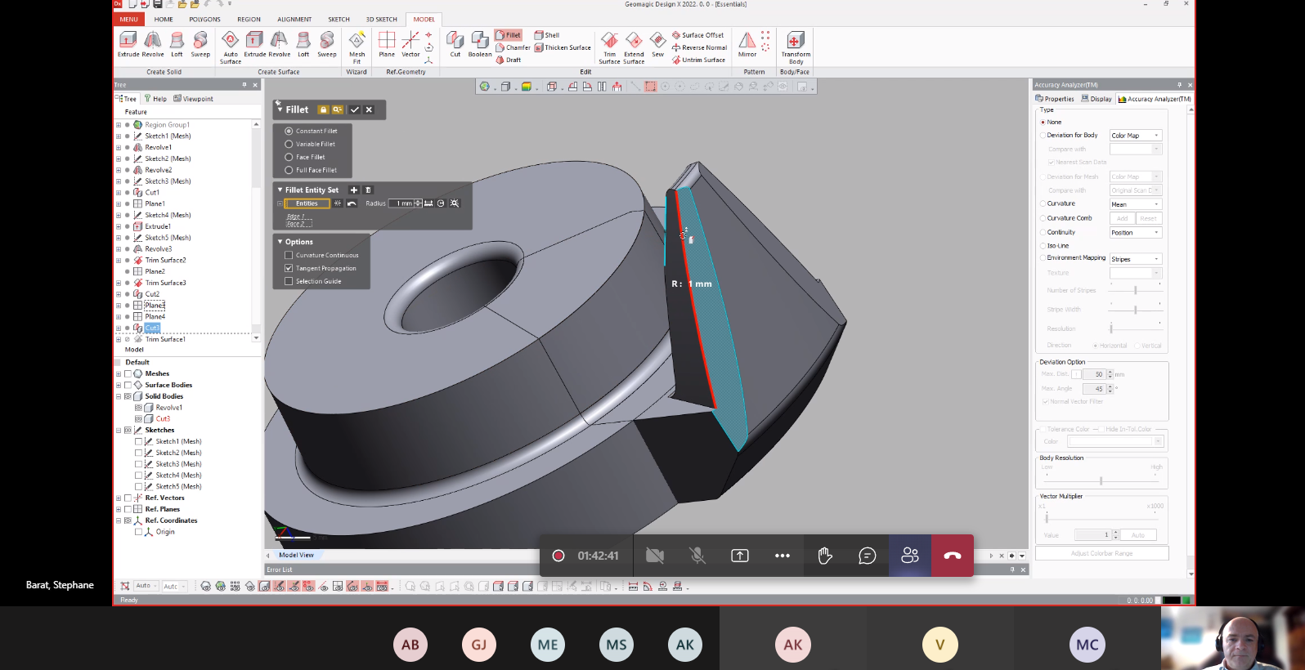
Task: Switch to the SKETCH ribbon tab
Action: (339, 20)
